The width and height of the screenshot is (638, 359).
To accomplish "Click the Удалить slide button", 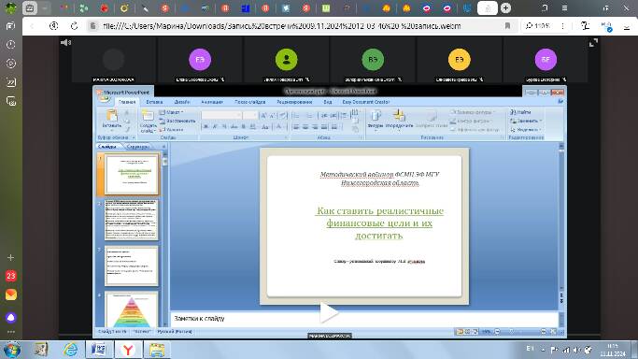I will 172,129.
